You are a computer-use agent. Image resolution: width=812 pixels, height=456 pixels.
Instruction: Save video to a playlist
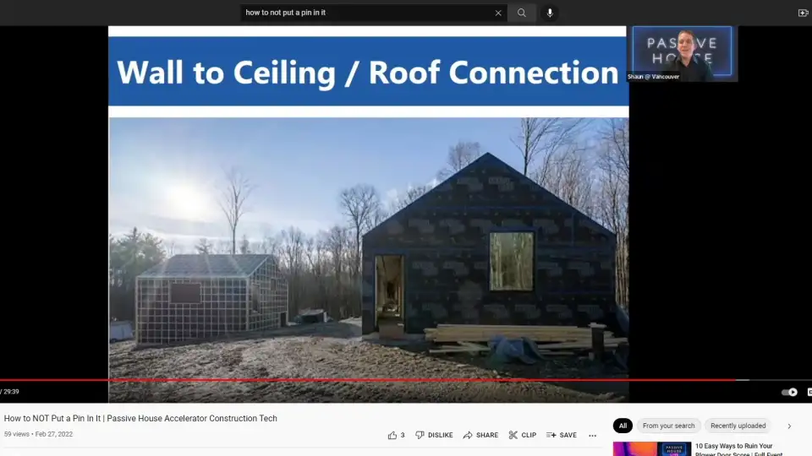pyautogui.click(x=561, y=435)
